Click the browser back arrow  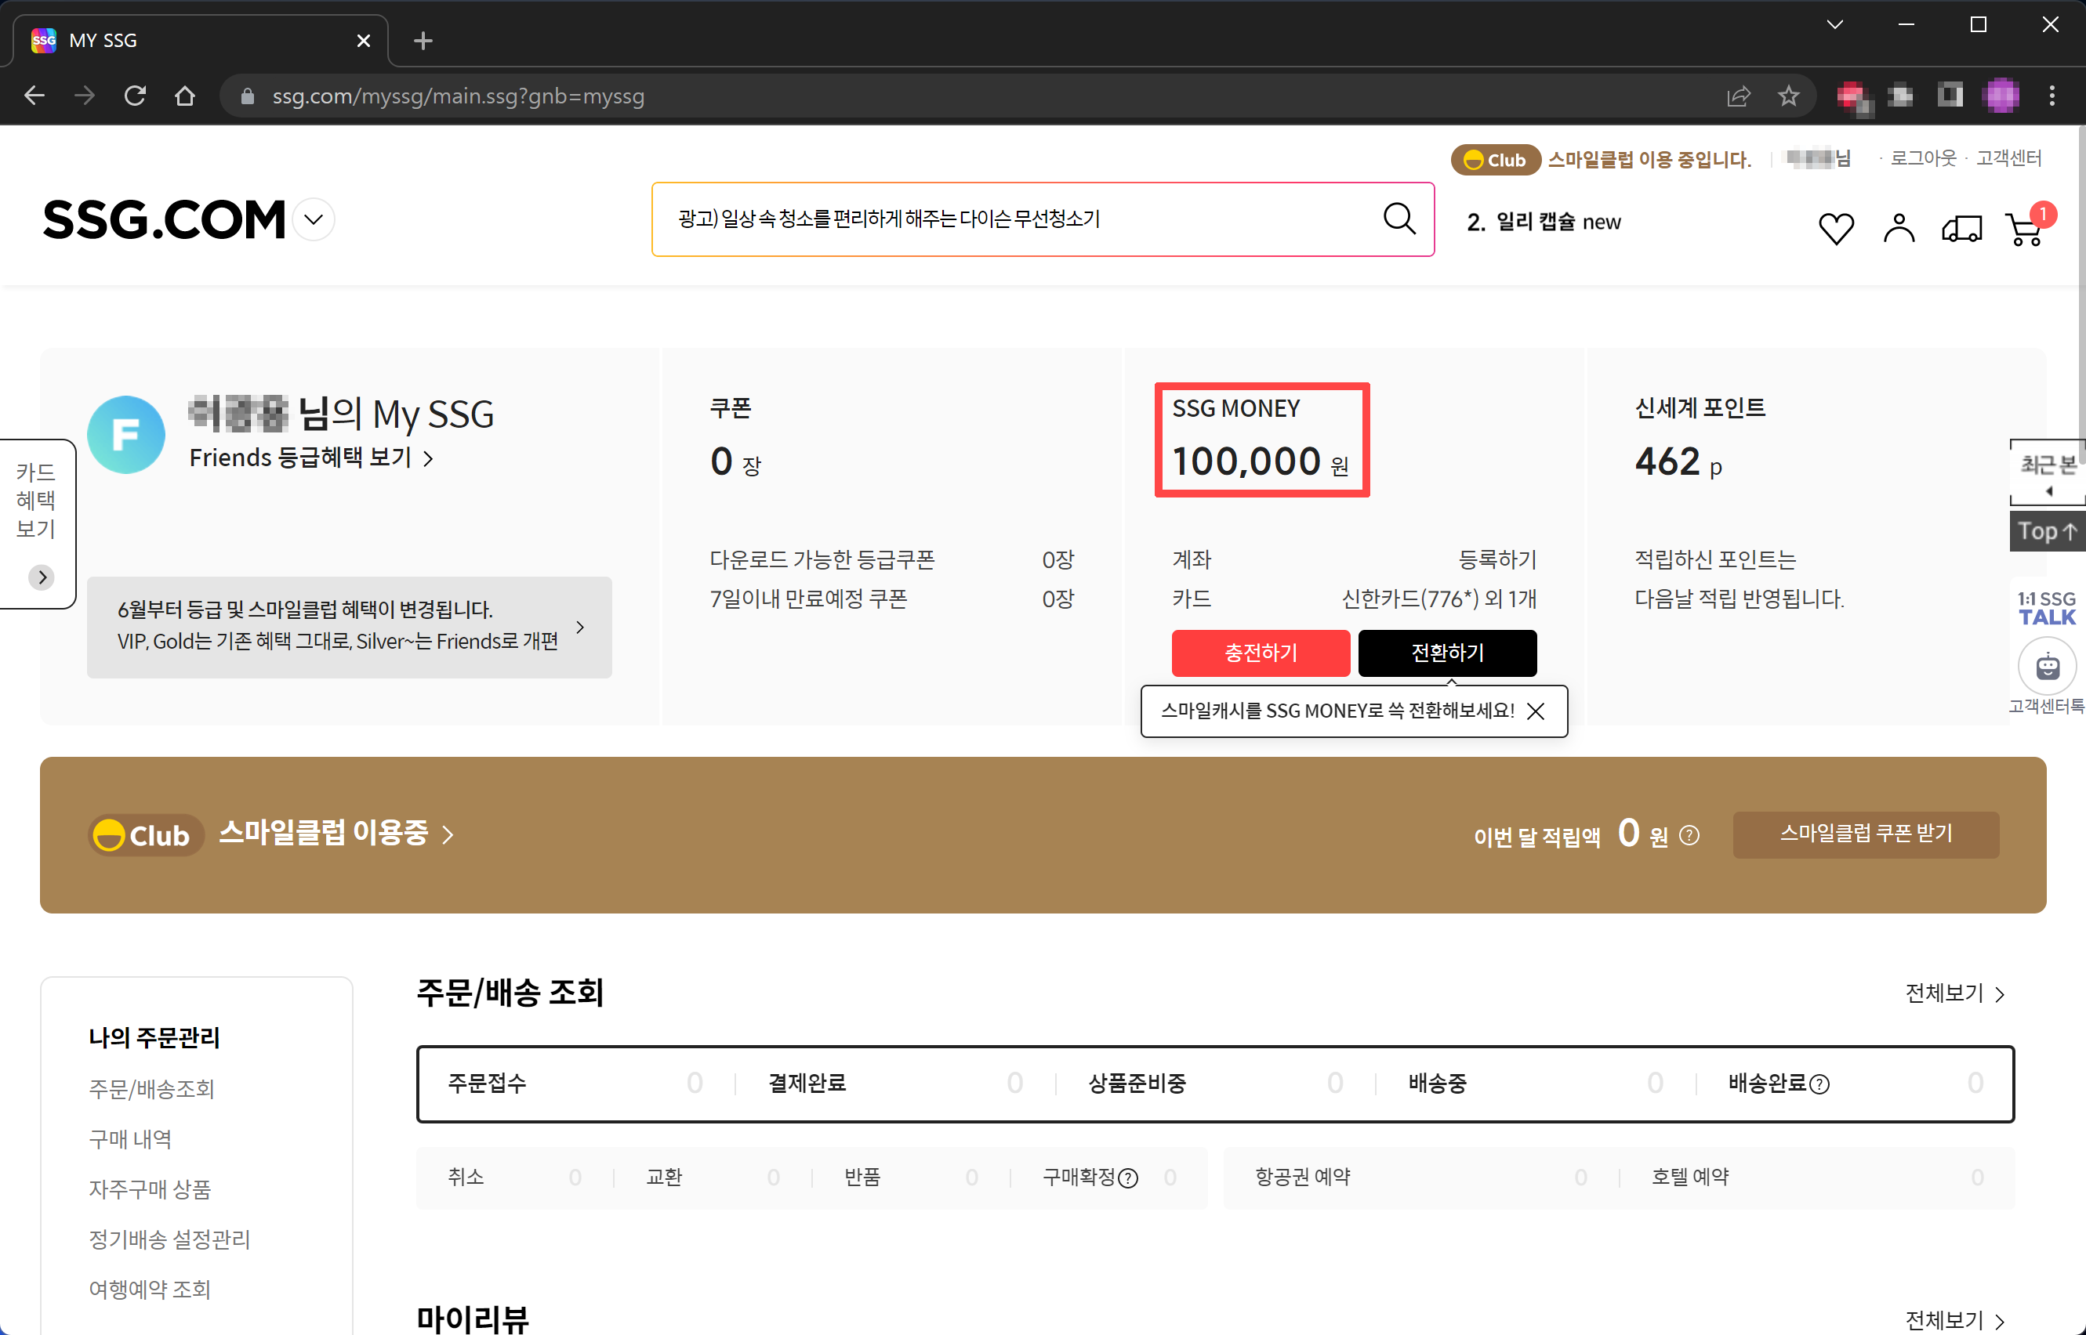[34, 96]
